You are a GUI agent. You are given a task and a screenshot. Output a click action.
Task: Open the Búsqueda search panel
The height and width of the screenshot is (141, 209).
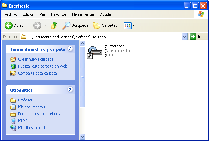(75, 25)
